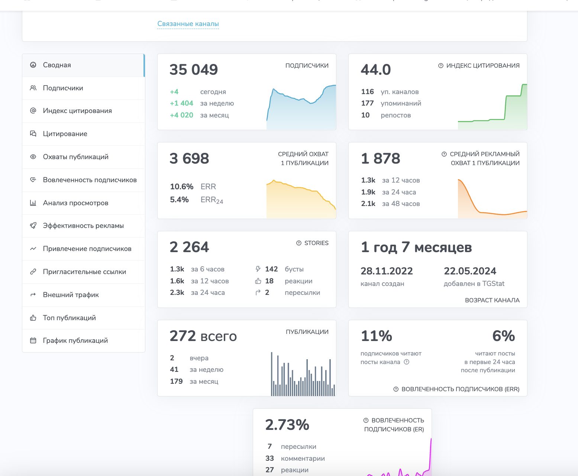Open Топ публикаций sidebar link
578x476 pixels.
[83, 318]
